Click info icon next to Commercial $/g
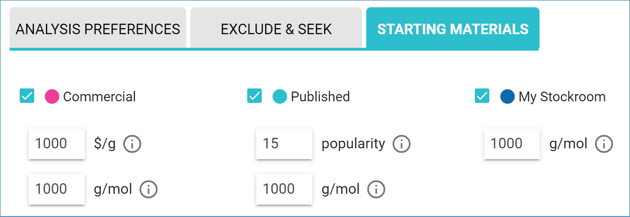Viewport: 630px width, 217px height. (132, 144)
